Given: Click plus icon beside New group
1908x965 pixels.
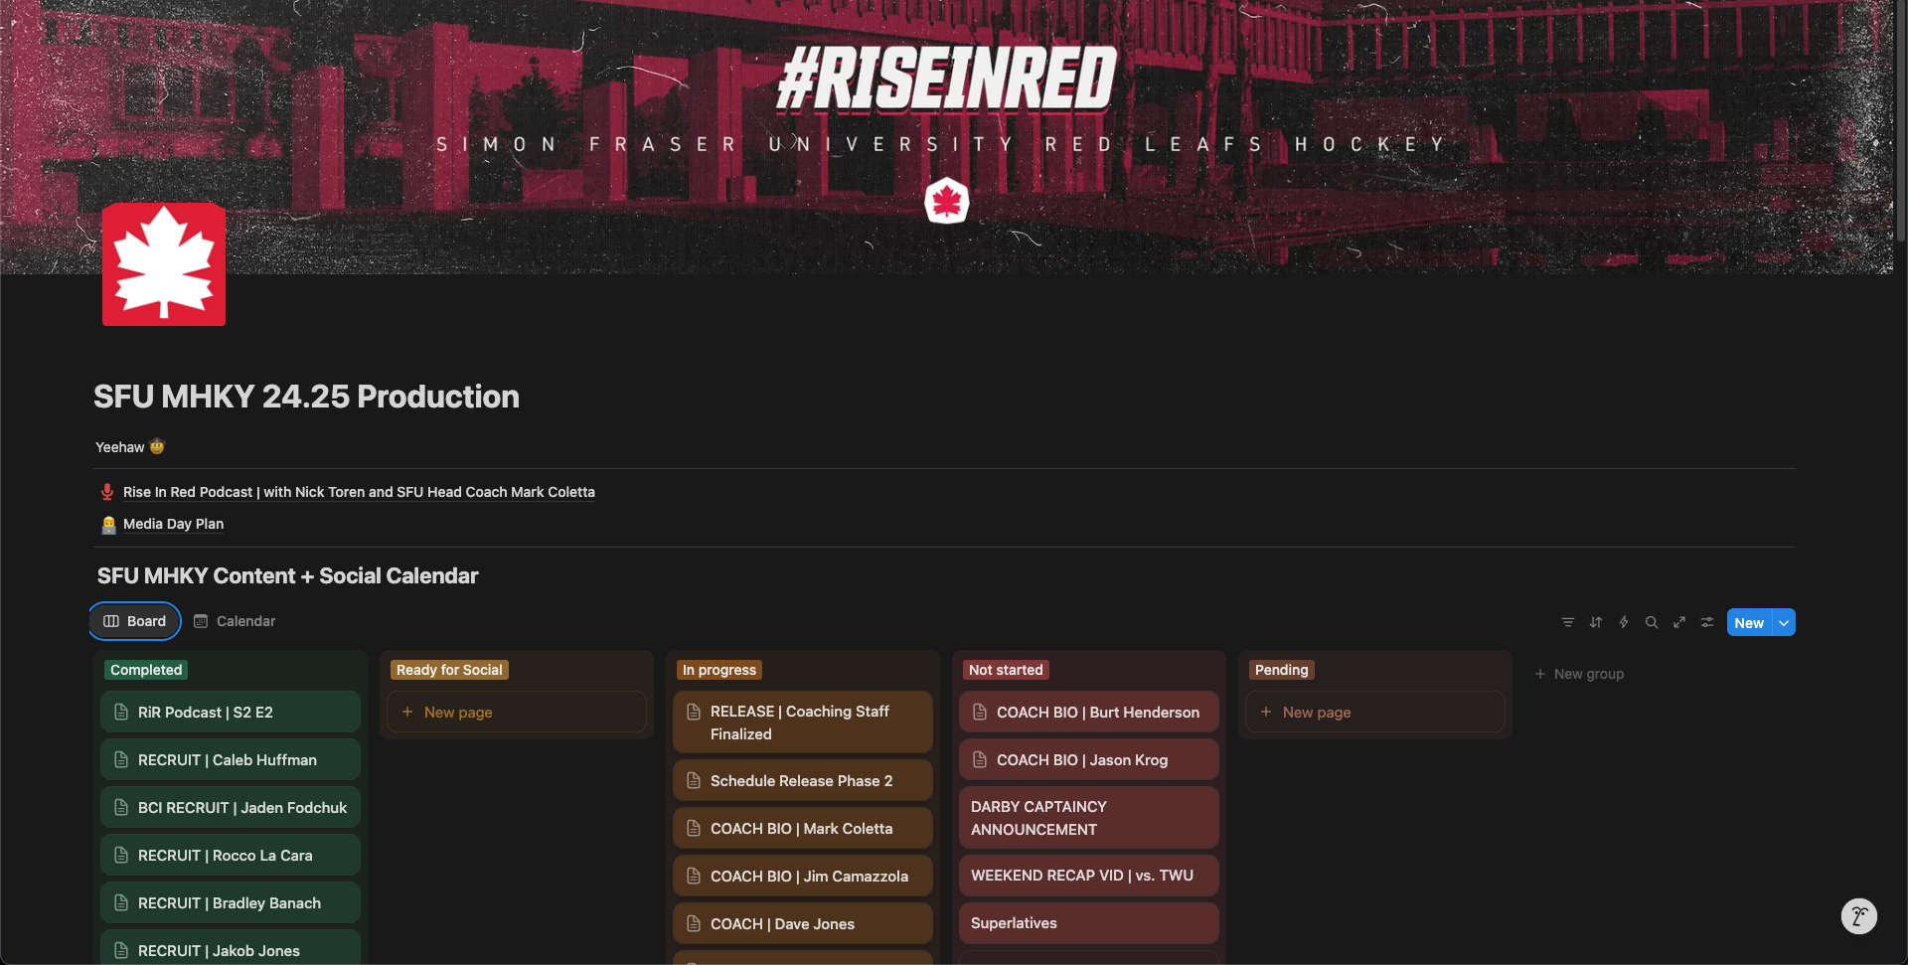Looking at the screenshot, I should [x=1540, y=674].
